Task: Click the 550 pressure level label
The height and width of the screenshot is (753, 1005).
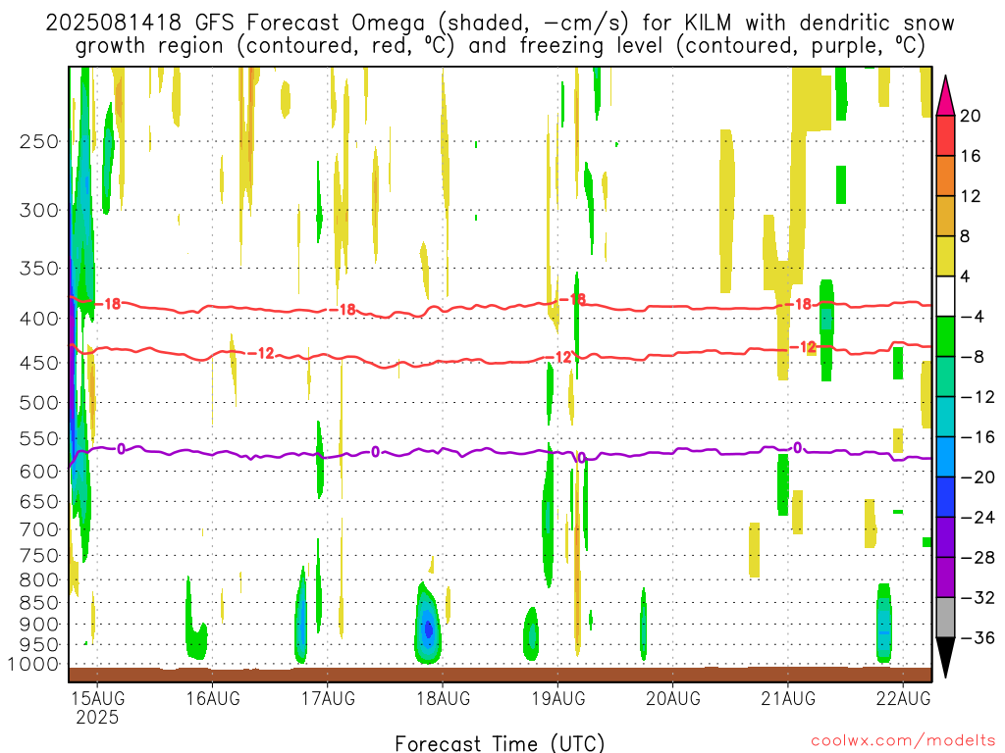Action: click(x=39, y=438)
